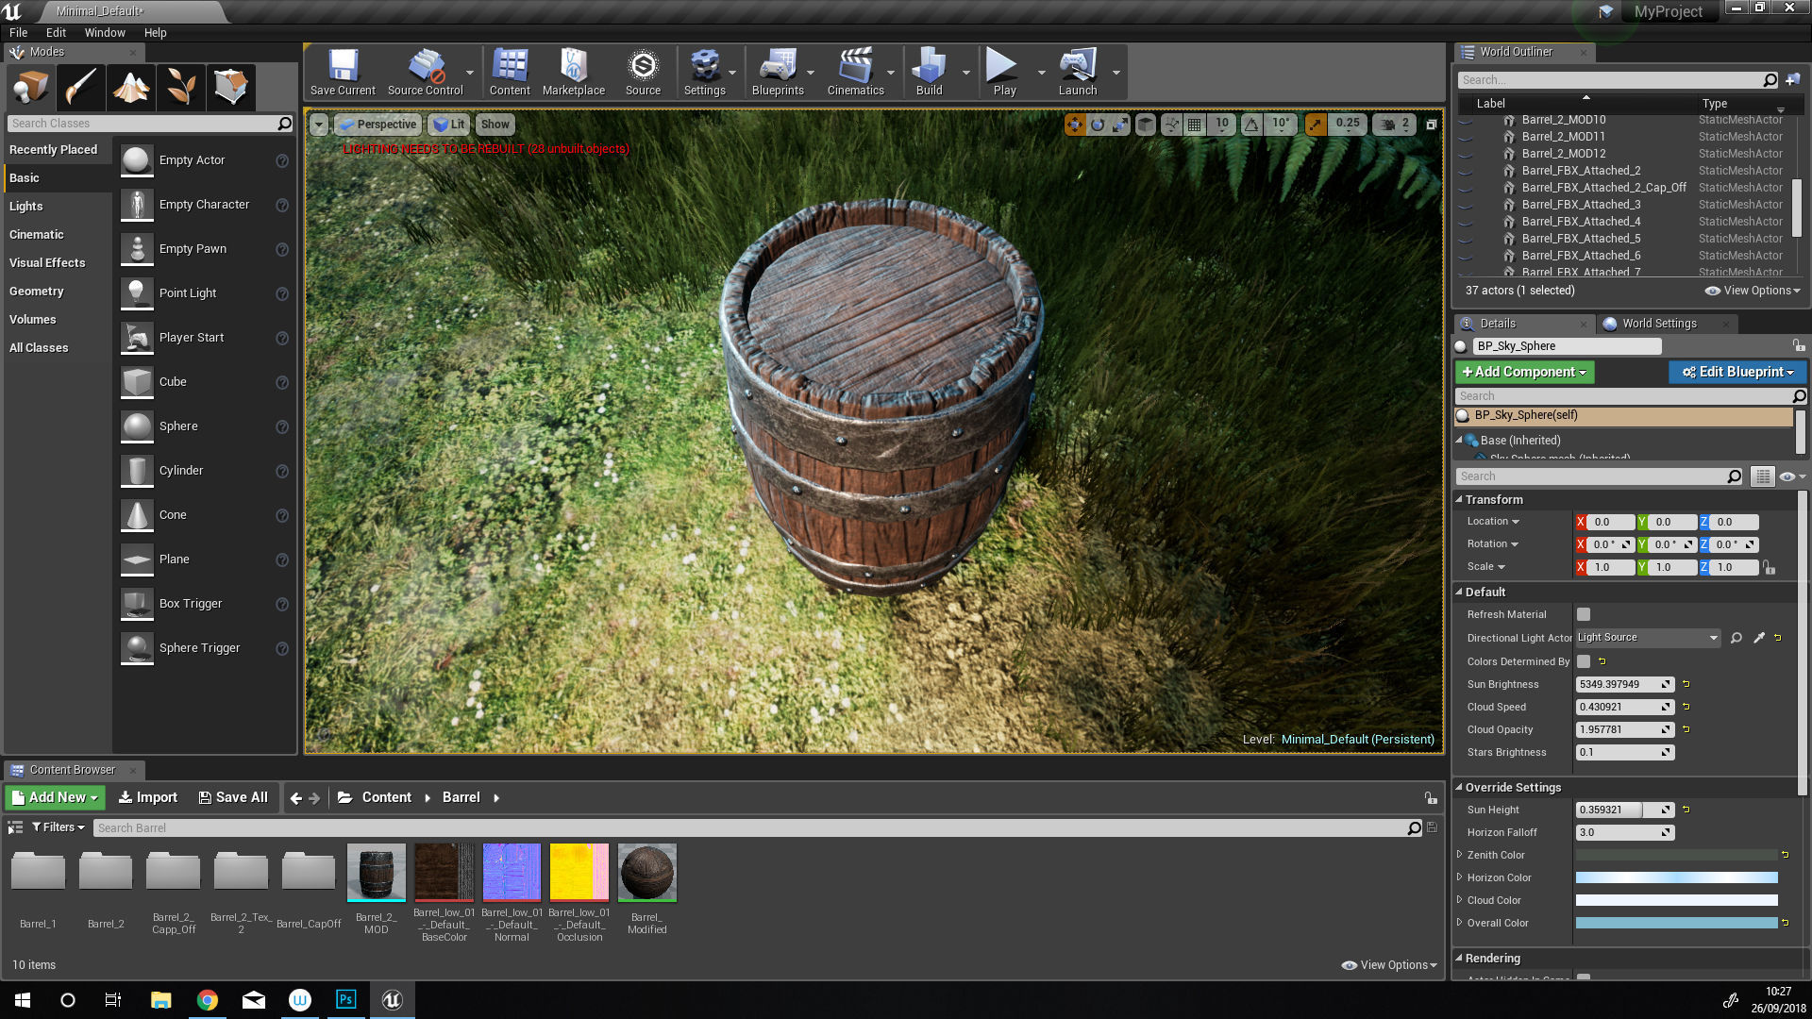Open the World Outliner View Options dropdown
The image size is (1812, 1019).
(x=1753, y=291)
